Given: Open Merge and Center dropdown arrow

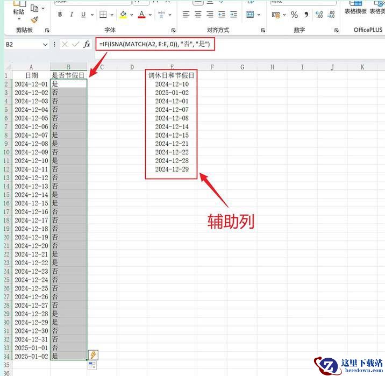Looking at the screenshot, I should tap(259, 15).
